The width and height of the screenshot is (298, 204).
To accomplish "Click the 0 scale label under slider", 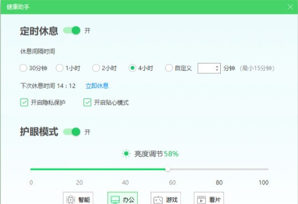I will (x=31, y=182).
